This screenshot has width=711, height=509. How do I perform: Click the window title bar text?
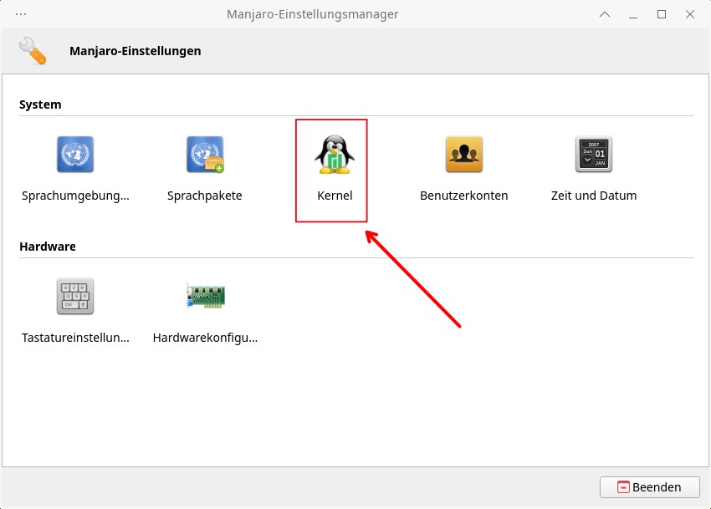click(x=313, y=14)
